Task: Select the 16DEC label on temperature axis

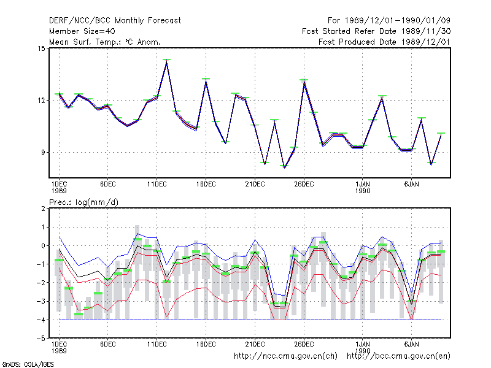Action: pos(206,185)
